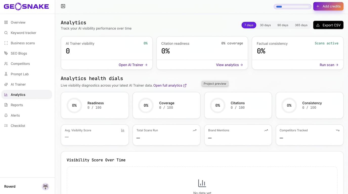Image resolution: width=348 pixels, height=194 pixels.
Task: Click the Analytics bar chart icon
Action: [x=6, y=94]
